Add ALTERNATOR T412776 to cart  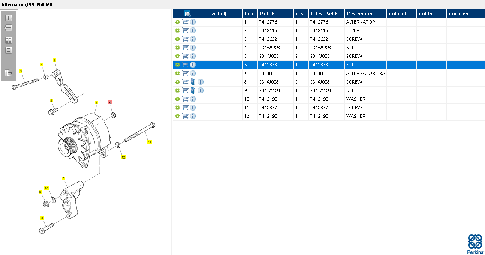185,22
